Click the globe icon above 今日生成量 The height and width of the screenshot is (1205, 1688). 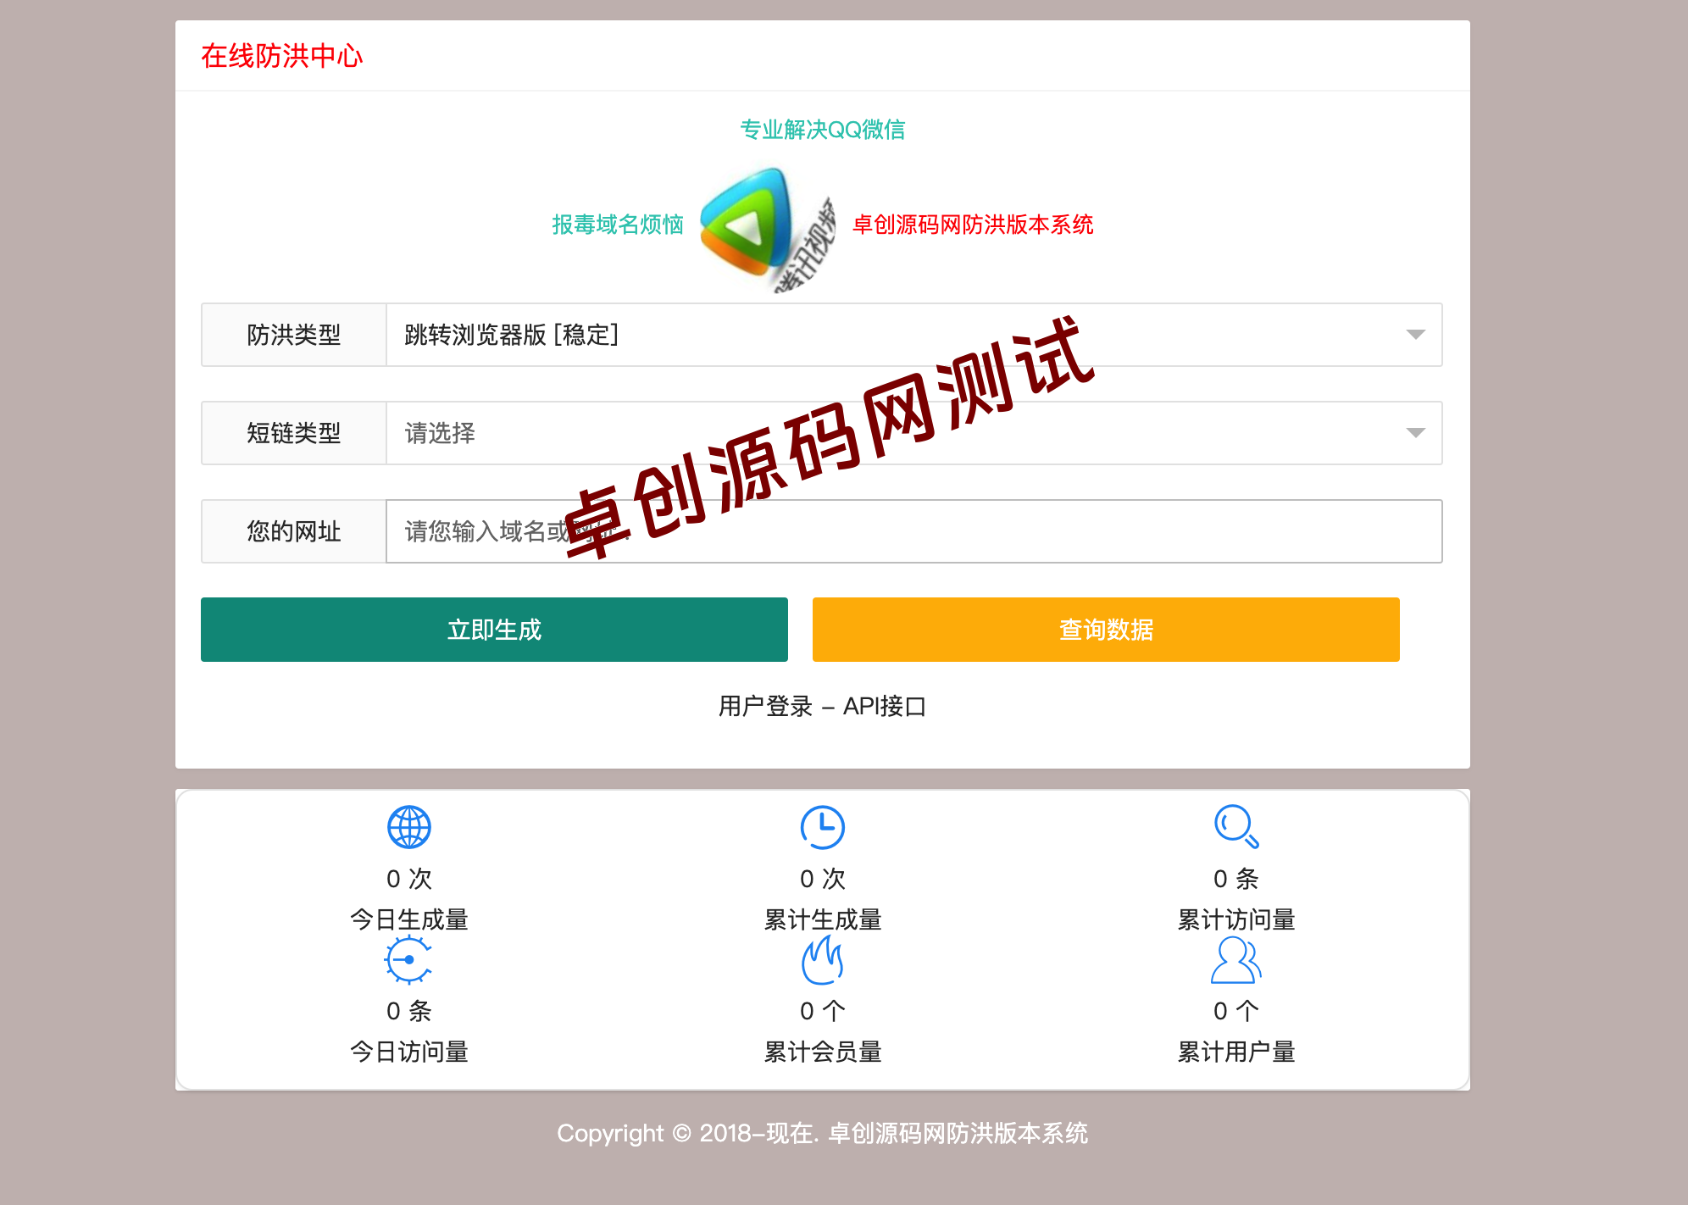409,827
